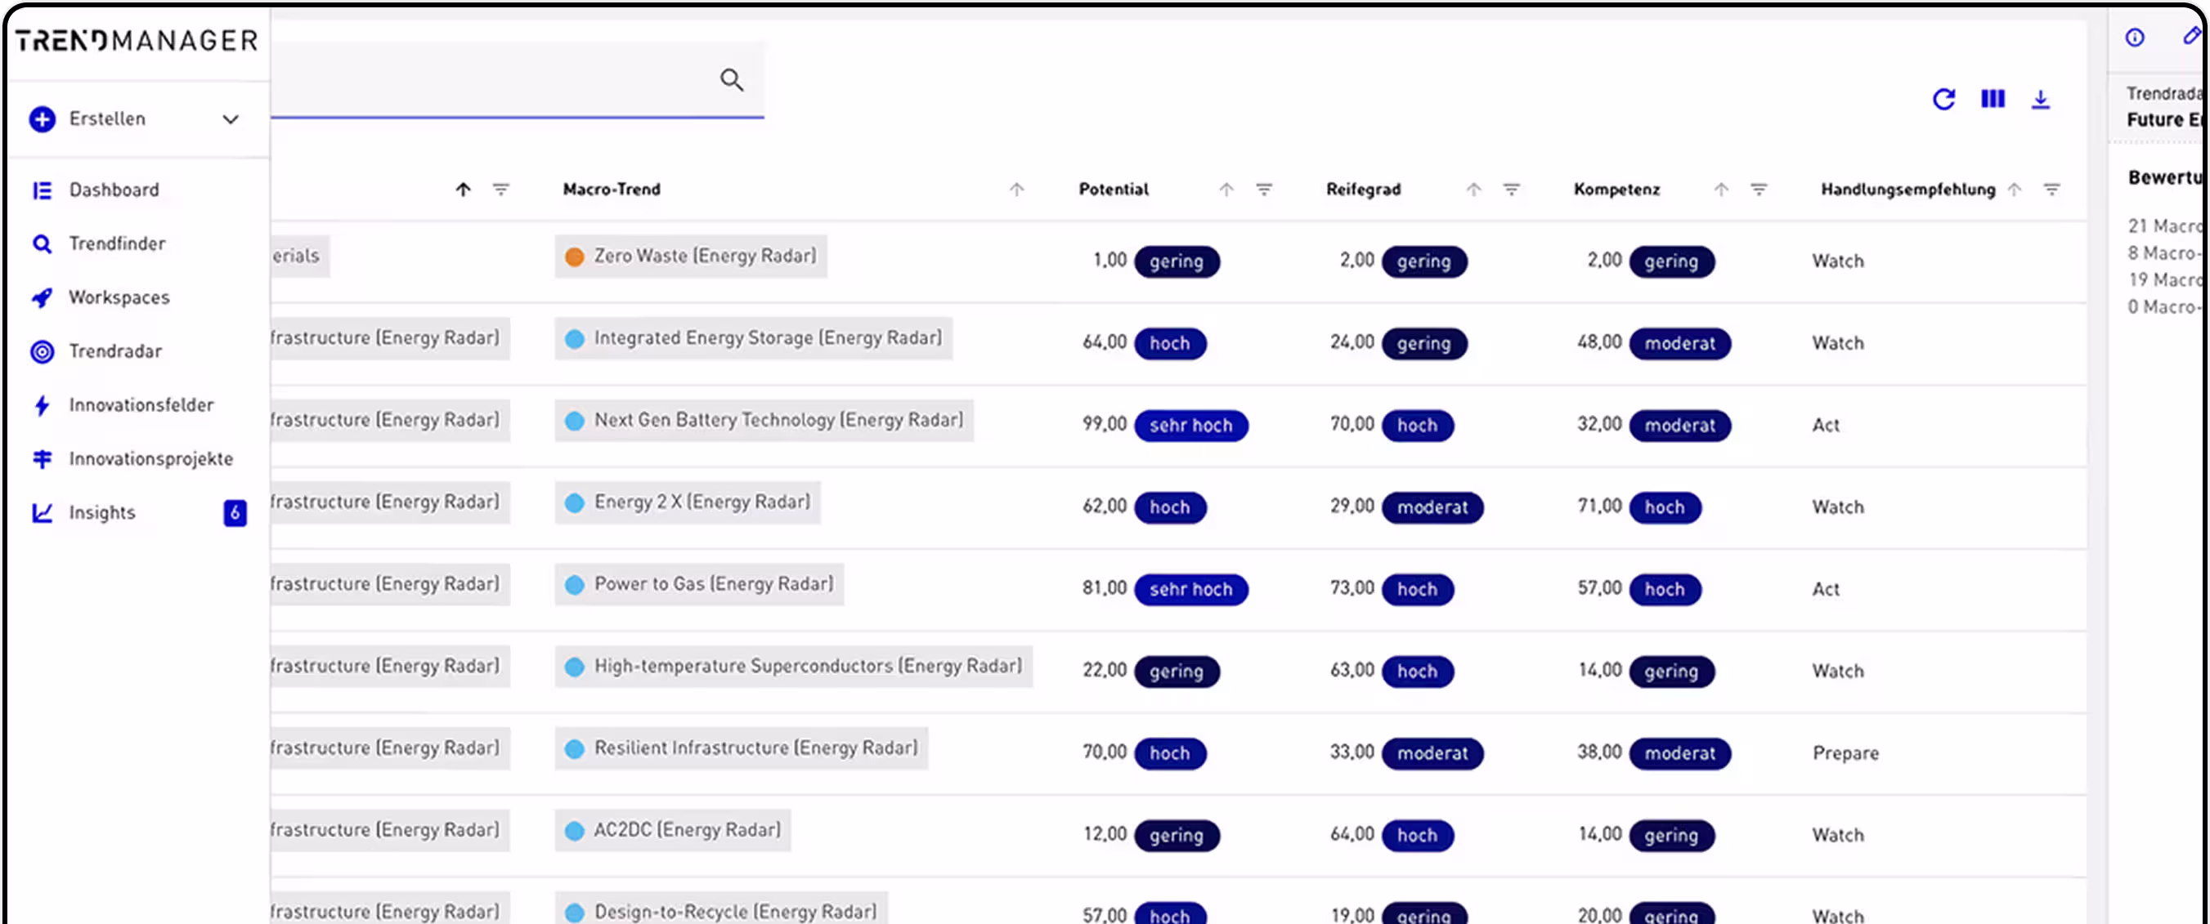Expand the Erstellen dropdown chevron

pyautogui.click(x=231, y=119)
